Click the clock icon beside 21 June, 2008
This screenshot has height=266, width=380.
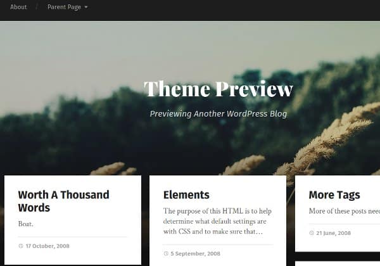click(x=312, y=233)
